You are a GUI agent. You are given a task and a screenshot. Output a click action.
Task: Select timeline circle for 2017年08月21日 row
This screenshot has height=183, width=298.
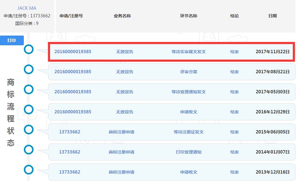point(29,69)
